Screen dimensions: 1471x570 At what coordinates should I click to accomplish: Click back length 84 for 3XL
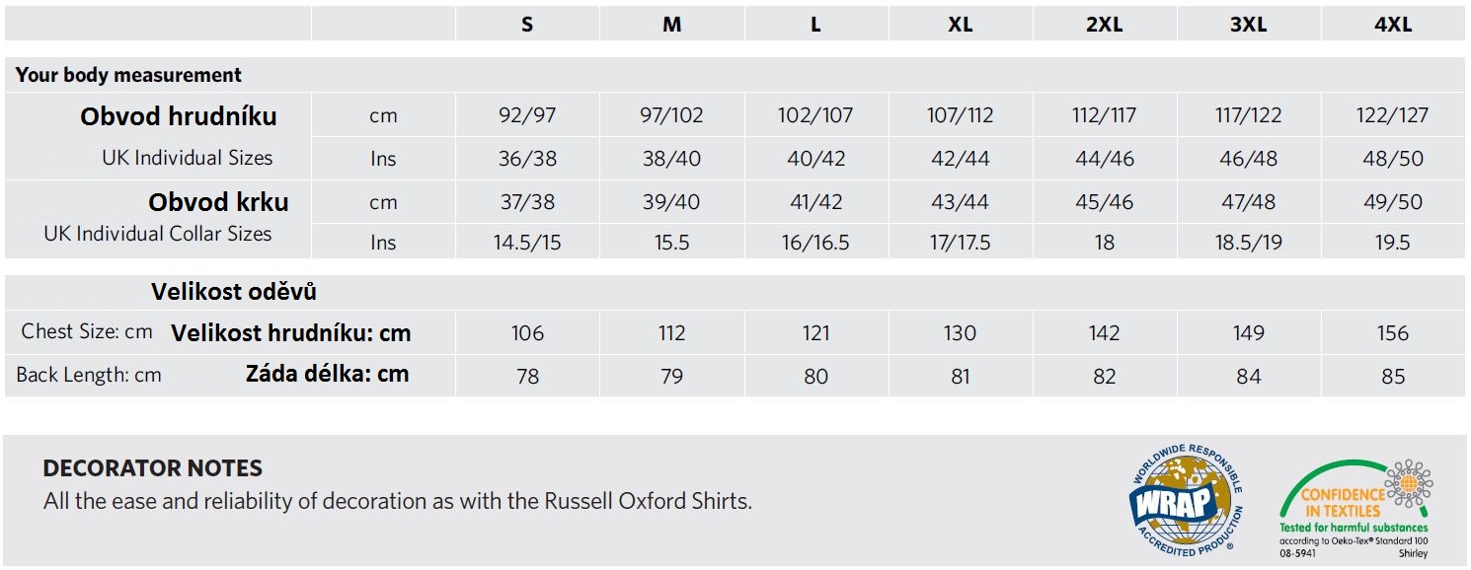pos(1249,376)
